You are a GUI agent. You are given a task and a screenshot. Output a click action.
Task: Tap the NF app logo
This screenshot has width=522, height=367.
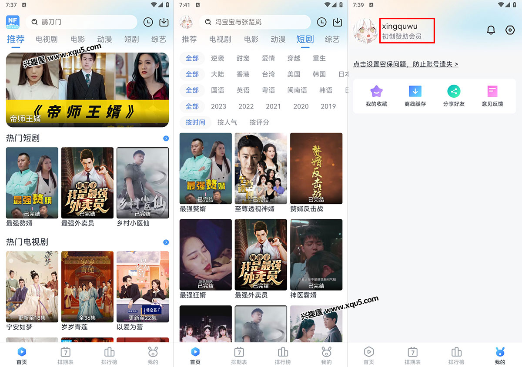[13, 22]
